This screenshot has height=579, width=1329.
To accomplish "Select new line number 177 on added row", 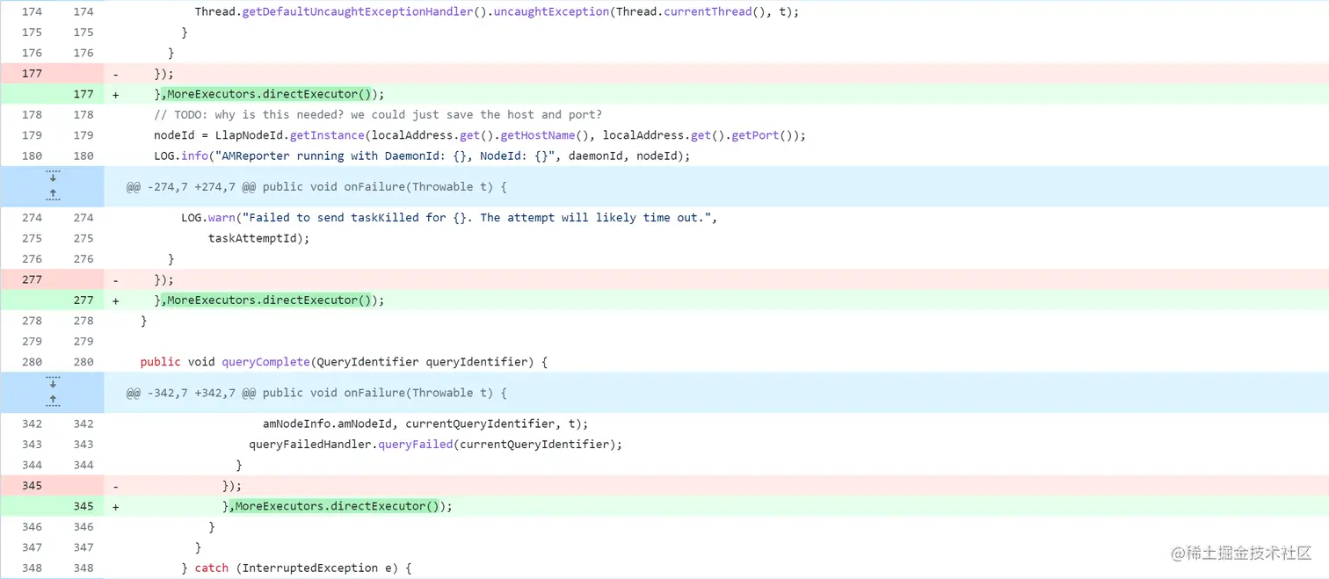I will [x=84, y=94].
